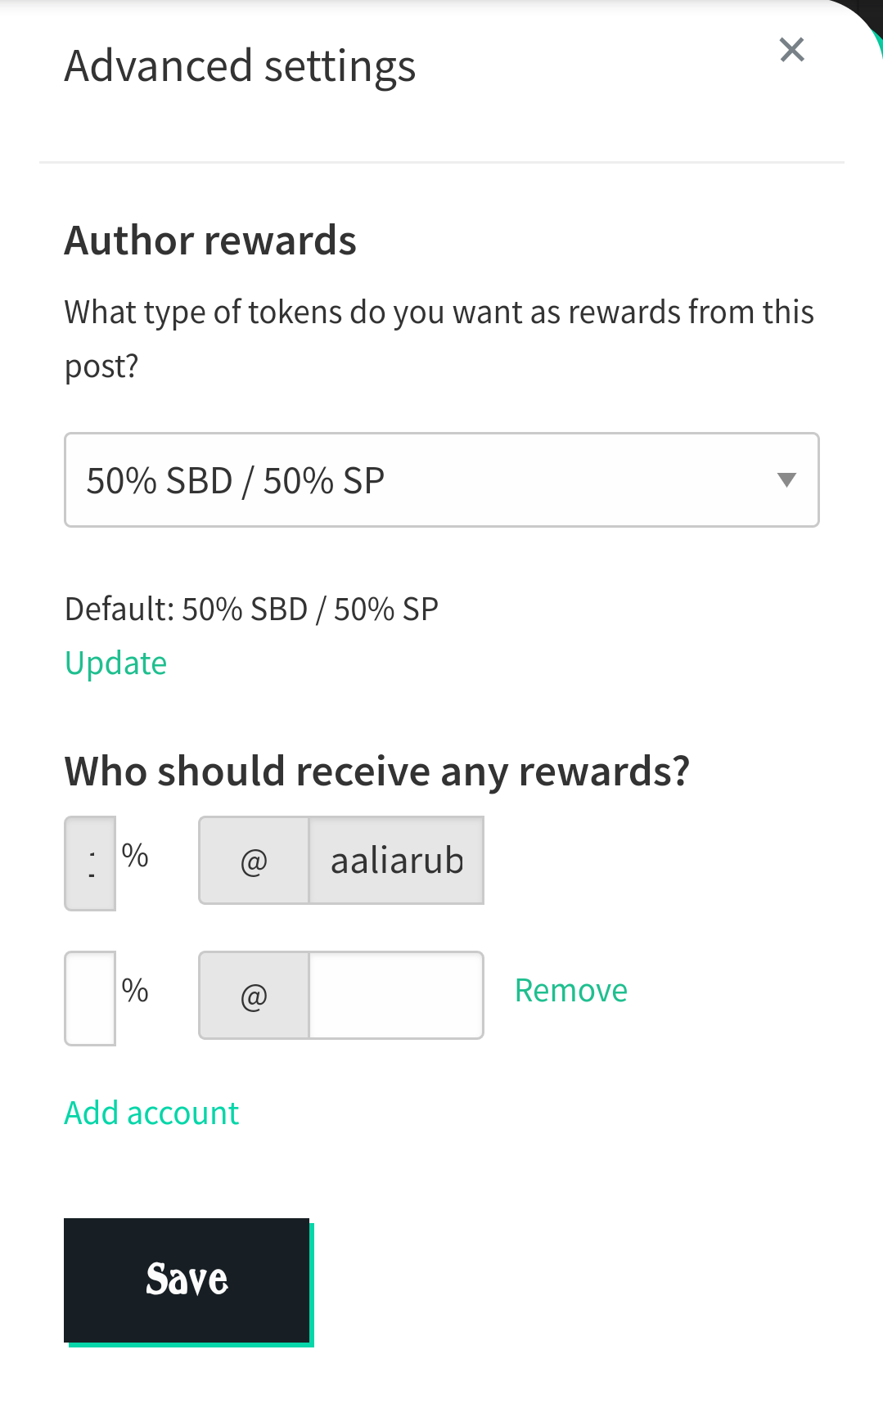The height and width of the screenshot is (1417, 883).
Task: Focus the empty percent field in second row
Action: pos(90,998)
